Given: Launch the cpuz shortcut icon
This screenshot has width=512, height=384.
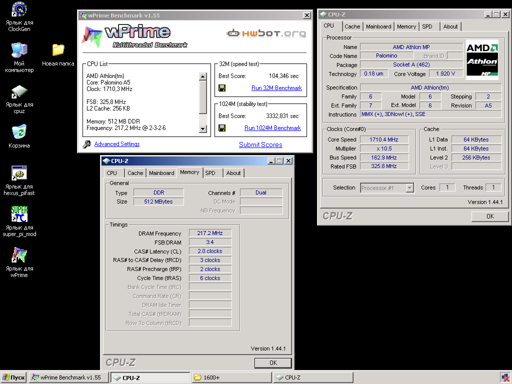Looking at the screenshot, I should [19, 91].
